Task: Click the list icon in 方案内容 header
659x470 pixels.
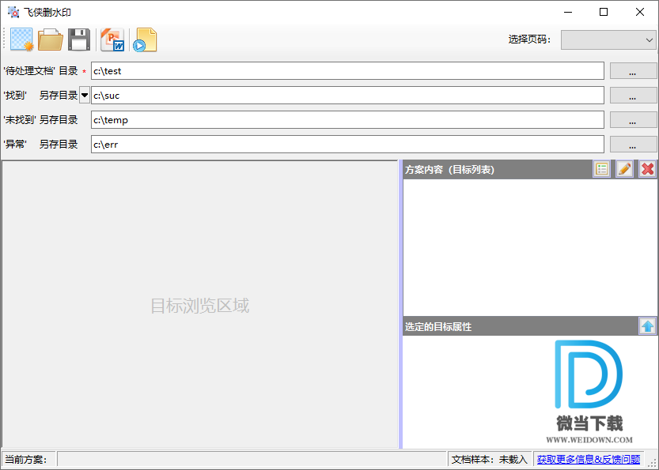Action: (602, 169)
